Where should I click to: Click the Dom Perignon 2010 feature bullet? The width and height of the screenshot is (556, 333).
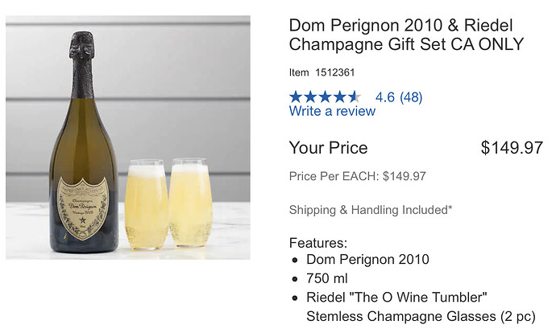click(367, 259)
